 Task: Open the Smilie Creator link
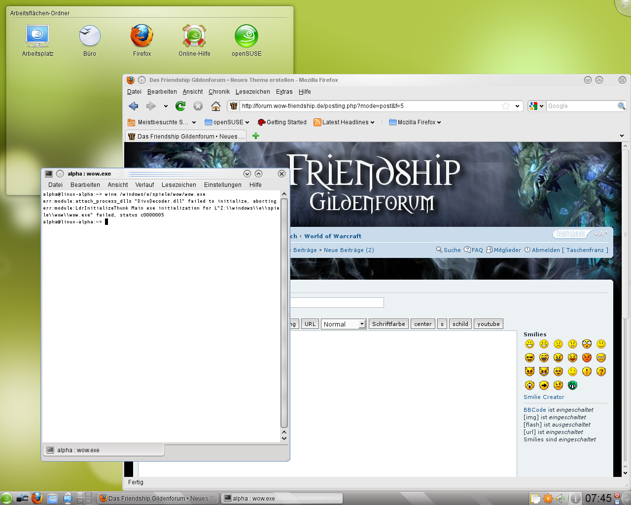(x=544, y=397)
